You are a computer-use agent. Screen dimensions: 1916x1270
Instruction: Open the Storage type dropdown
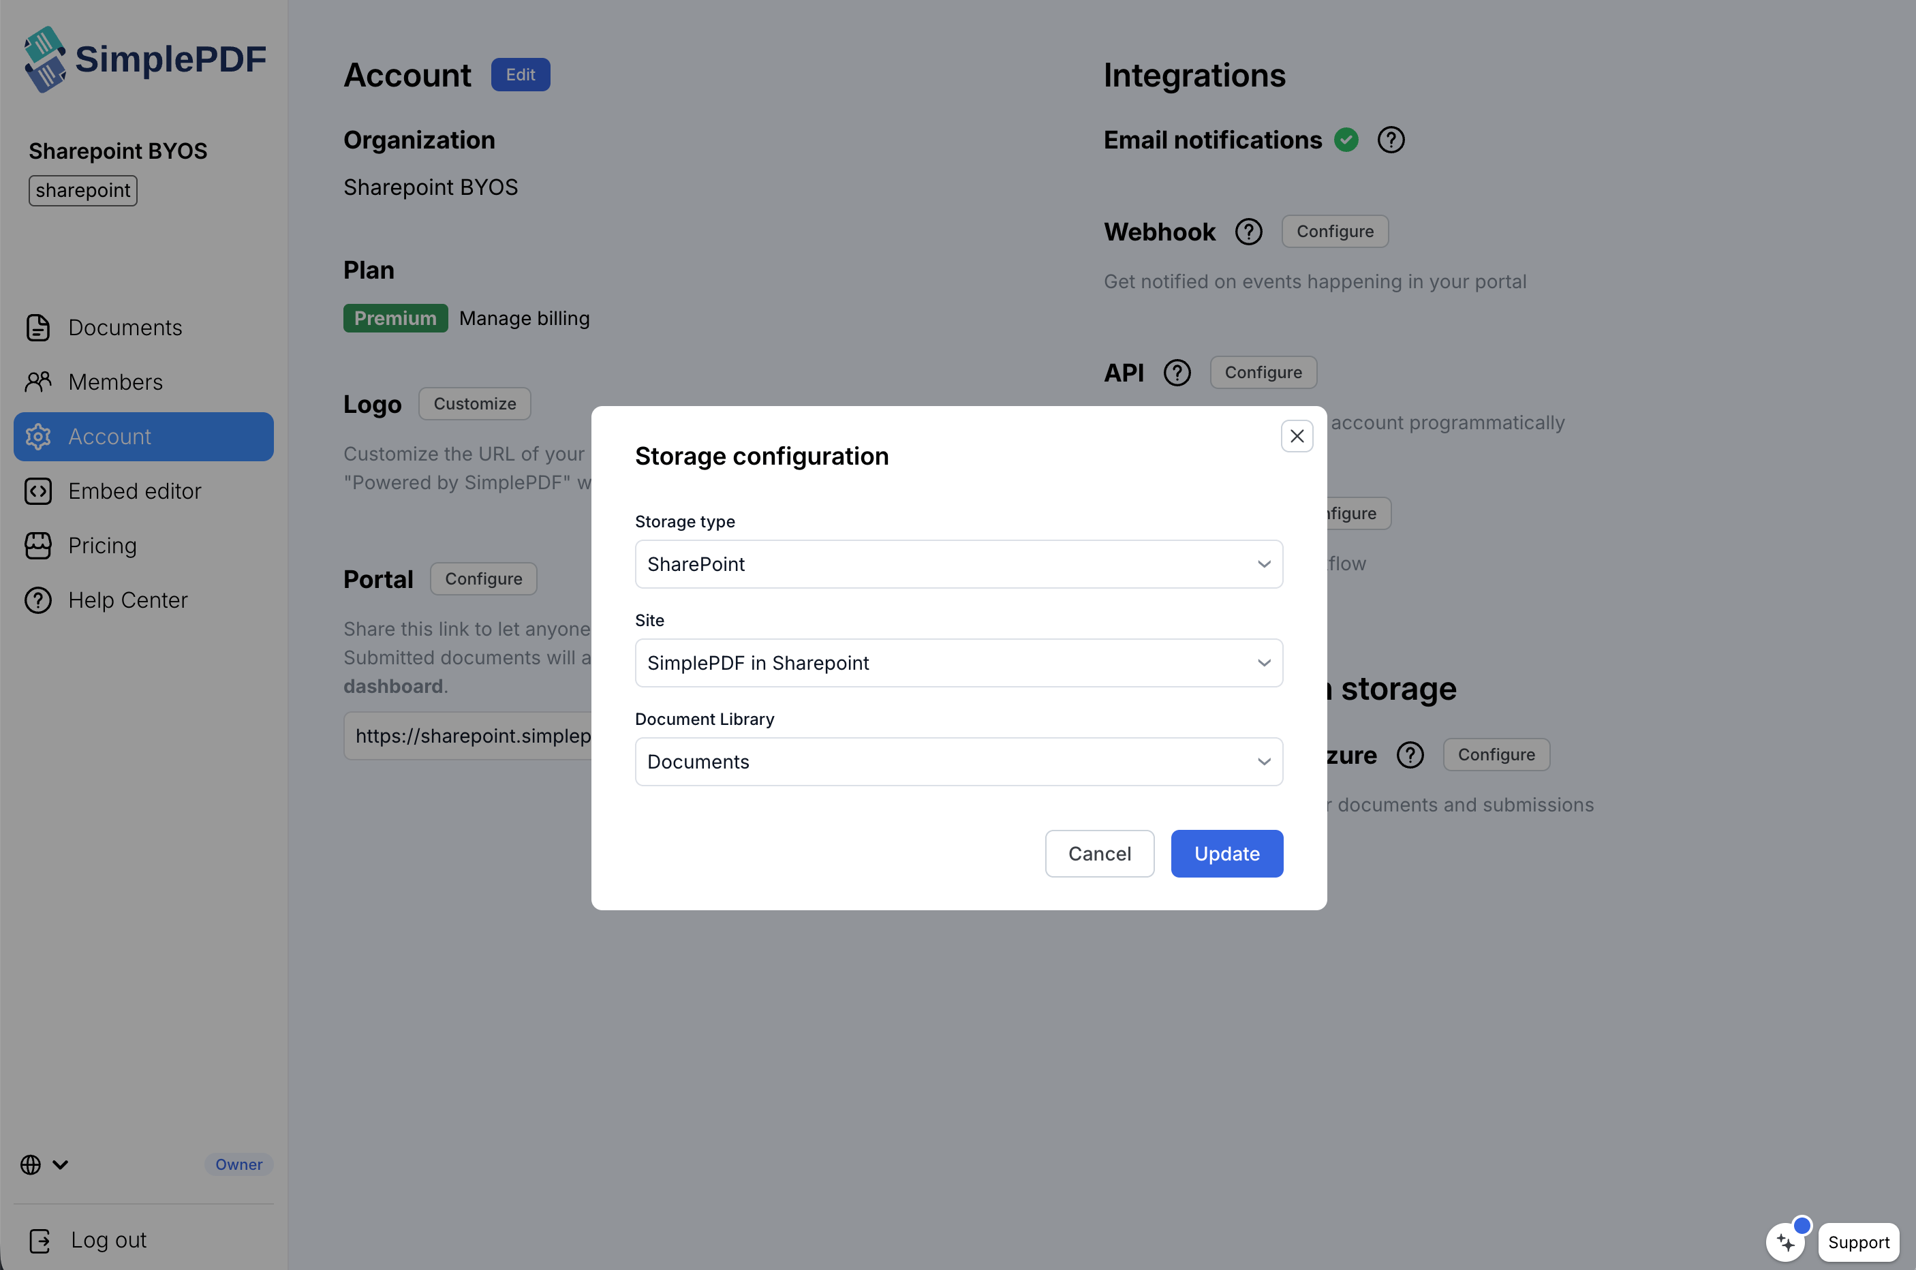958,563
